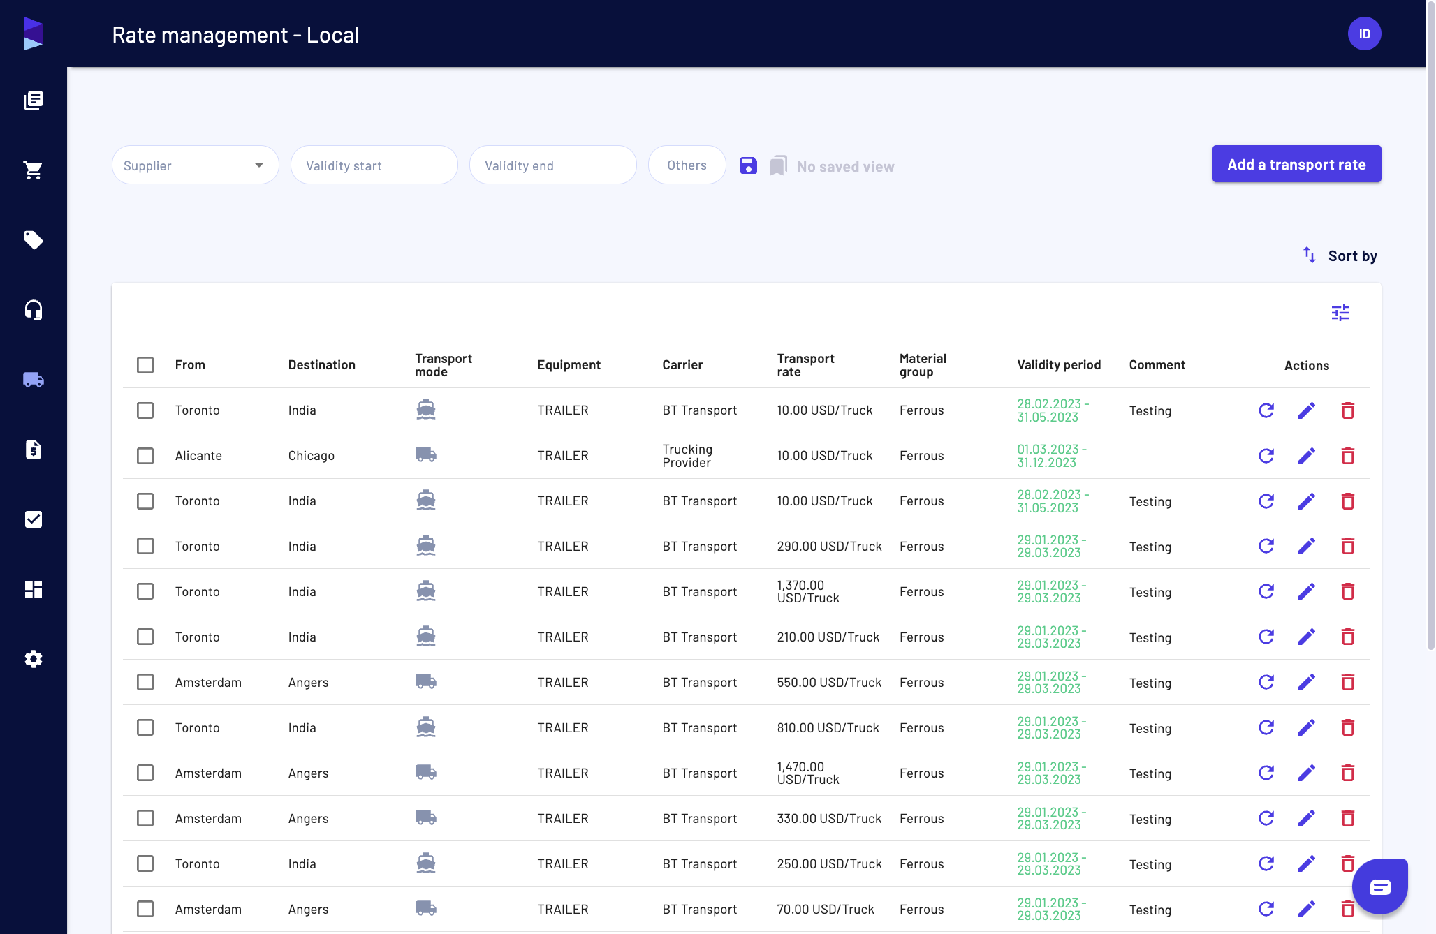Click Add a transport rate button
Viewport: 1436px width, 934px height.
pos(1296,164)
